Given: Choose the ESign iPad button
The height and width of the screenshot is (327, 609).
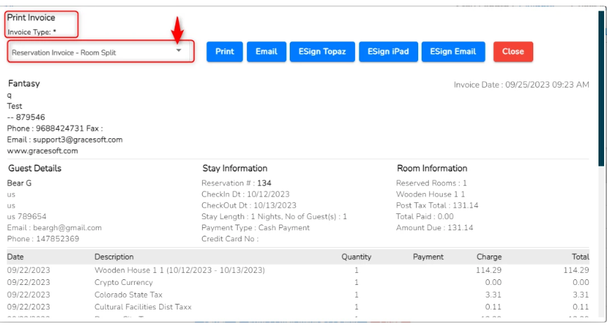Looking at the screenshot, I should pyautogui.click(x=388, y=52).
